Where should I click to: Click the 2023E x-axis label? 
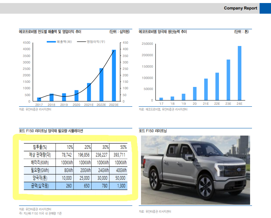114,105
